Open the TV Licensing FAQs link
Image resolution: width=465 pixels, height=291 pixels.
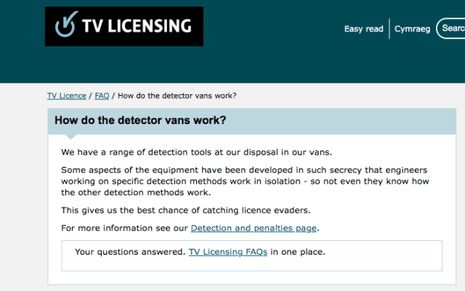(227, 252)
